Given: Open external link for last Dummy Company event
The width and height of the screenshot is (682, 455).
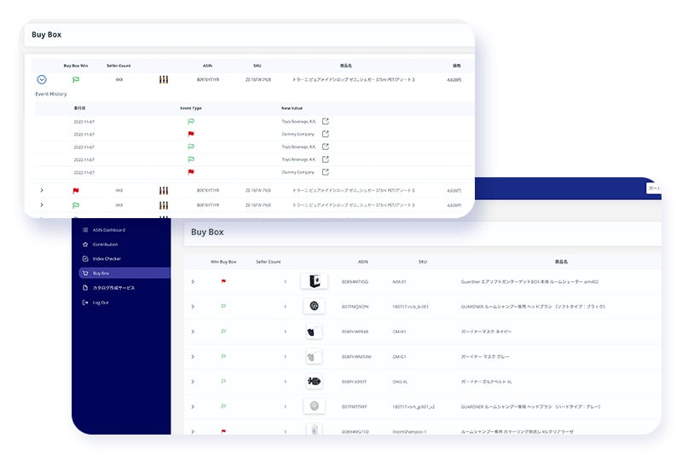Looking at the screenshot, I should [326, 172].
